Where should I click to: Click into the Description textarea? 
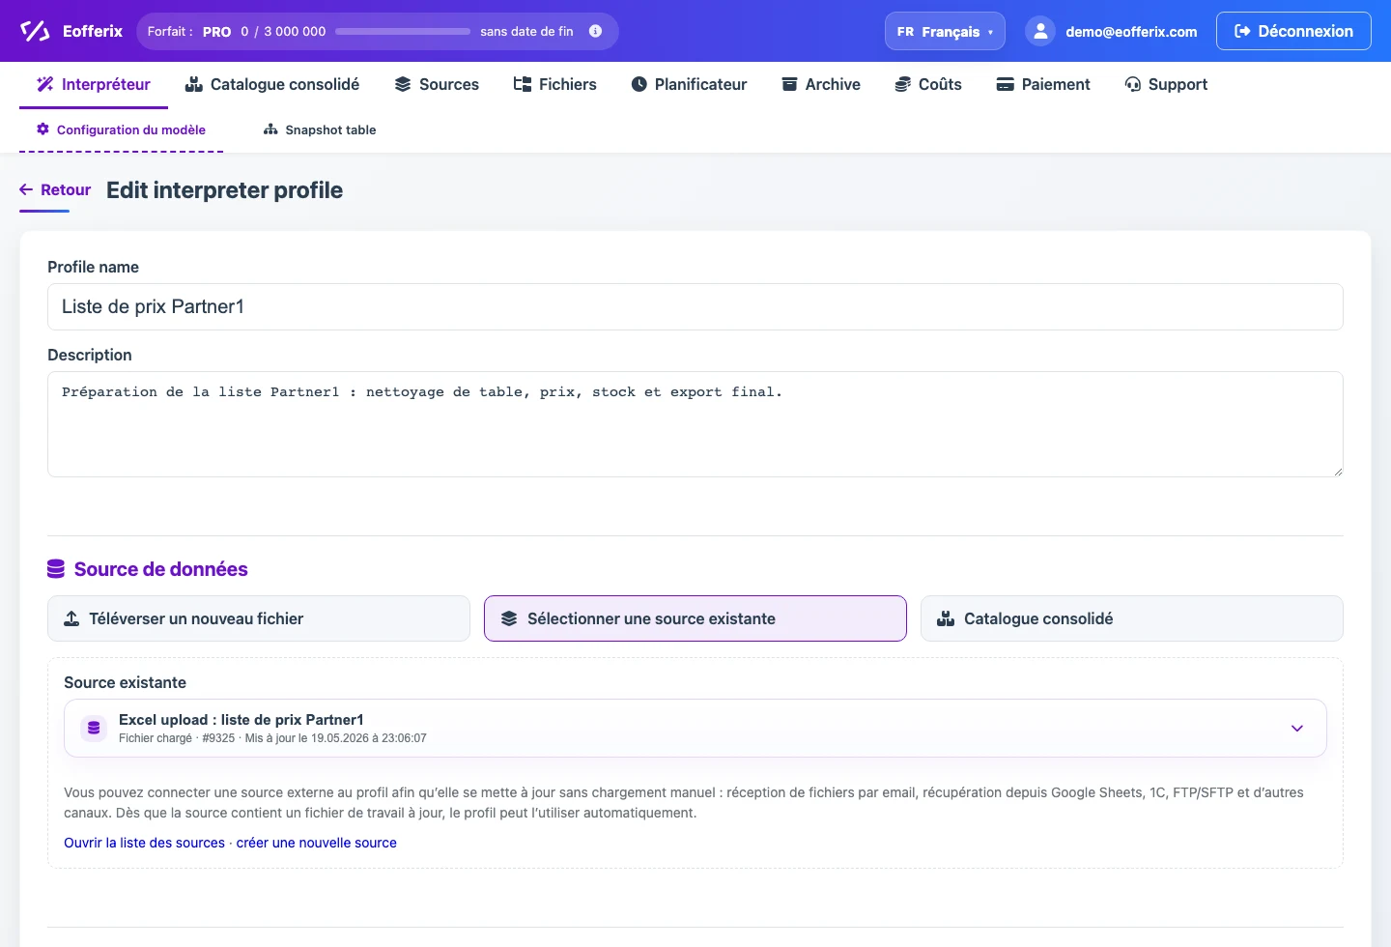tap(695, 424)
